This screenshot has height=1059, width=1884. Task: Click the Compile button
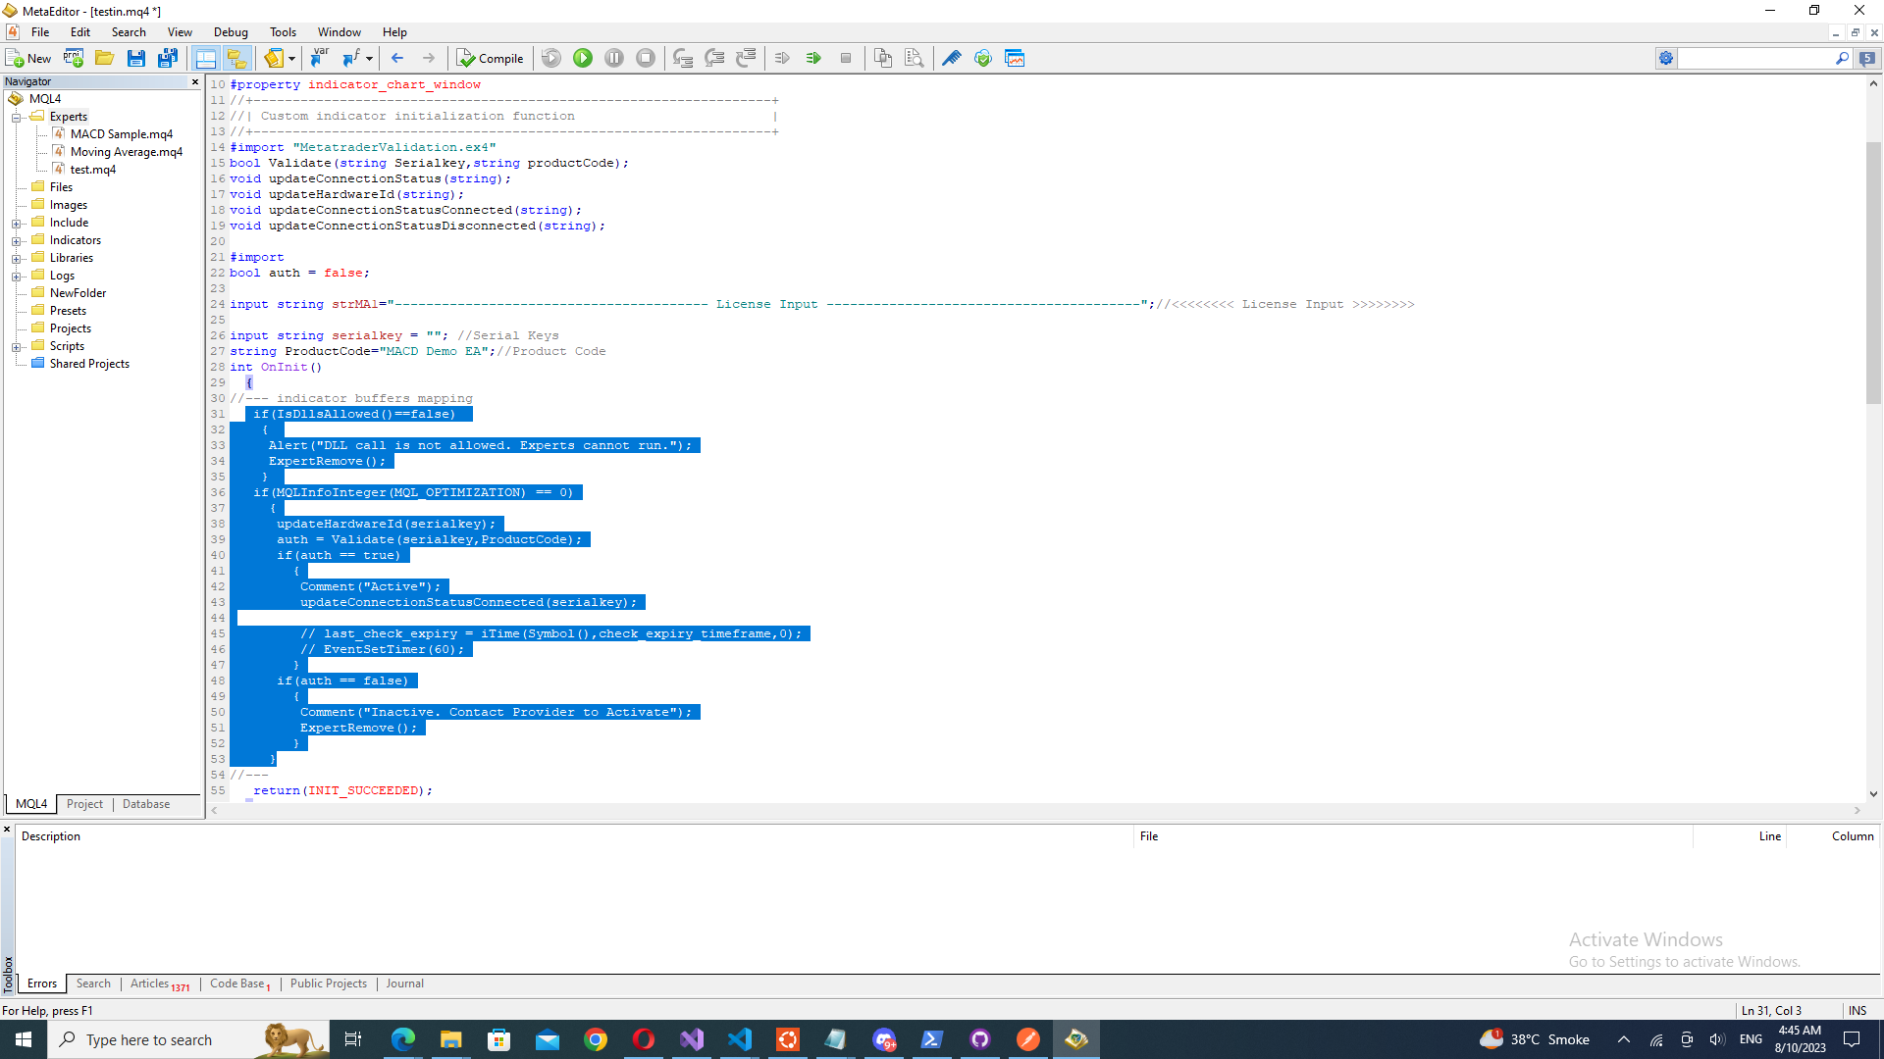pyautogui.click(x=491, y=59)
